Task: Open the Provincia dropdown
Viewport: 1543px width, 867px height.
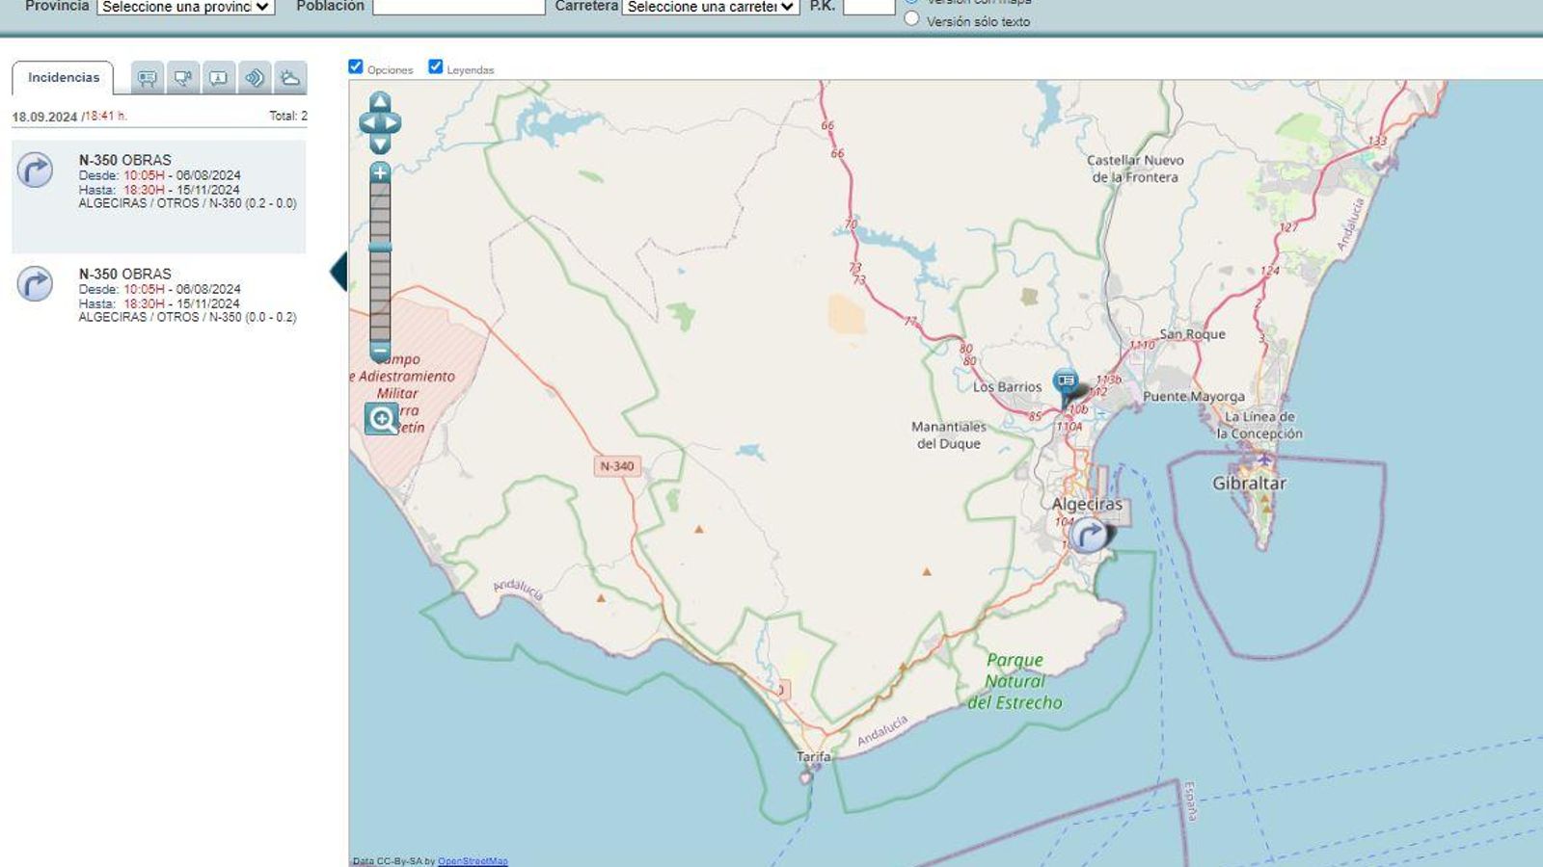Action: point(185,7)
